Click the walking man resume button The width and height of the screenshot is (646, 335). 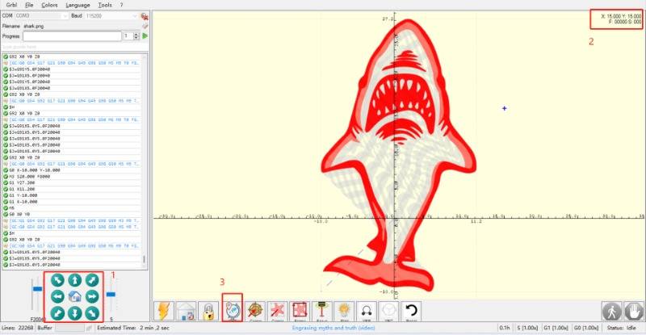pos(611,311)
